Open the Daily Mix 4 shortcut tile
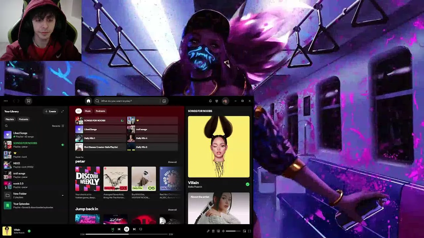The image size is (424, 238). click(x=153, y=138)
